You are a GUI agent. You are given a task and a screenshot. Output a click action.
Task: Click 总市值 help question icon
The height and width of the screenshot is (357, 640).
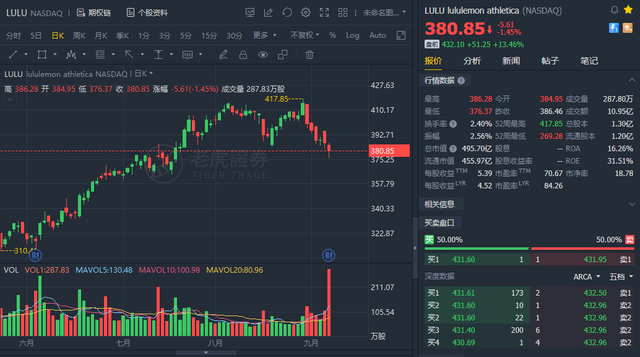pyautogui.click(x=453, y=149)
